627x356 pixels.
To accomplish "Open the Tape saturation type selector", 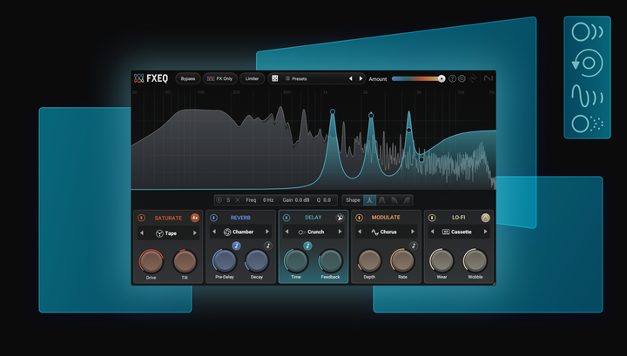I will 168,233.
